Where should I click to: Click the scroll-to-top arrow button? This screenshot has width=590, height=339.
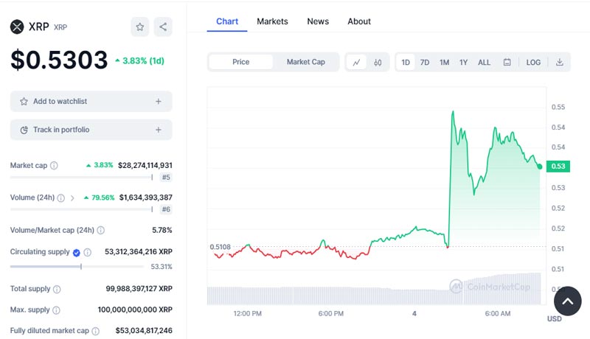tap(567, 301)
